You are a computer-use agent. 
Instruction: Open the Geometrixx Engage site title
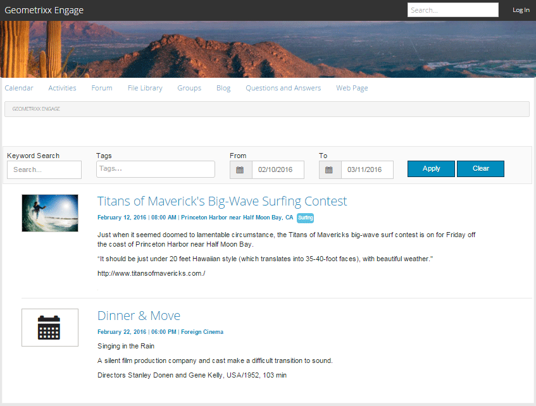(x=44, y=10)
